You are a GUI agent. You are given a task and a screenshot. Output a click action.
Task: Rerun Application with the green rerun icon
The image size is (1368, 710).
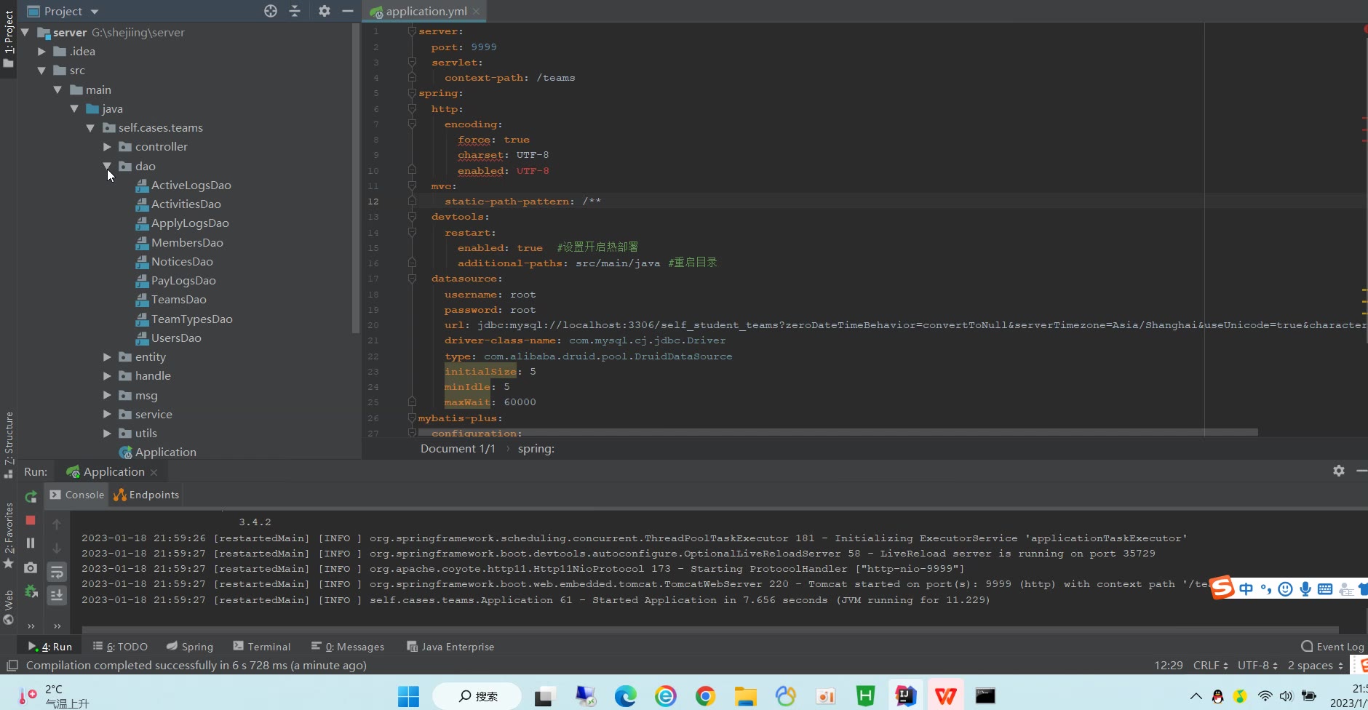click(31, 497)
